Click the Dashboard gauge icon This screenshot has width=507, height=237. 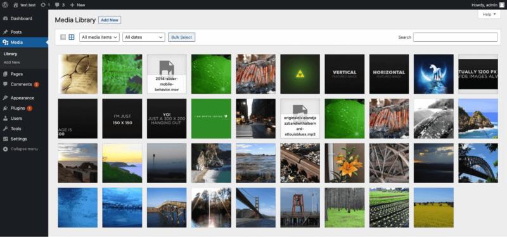tap(5, 18)
